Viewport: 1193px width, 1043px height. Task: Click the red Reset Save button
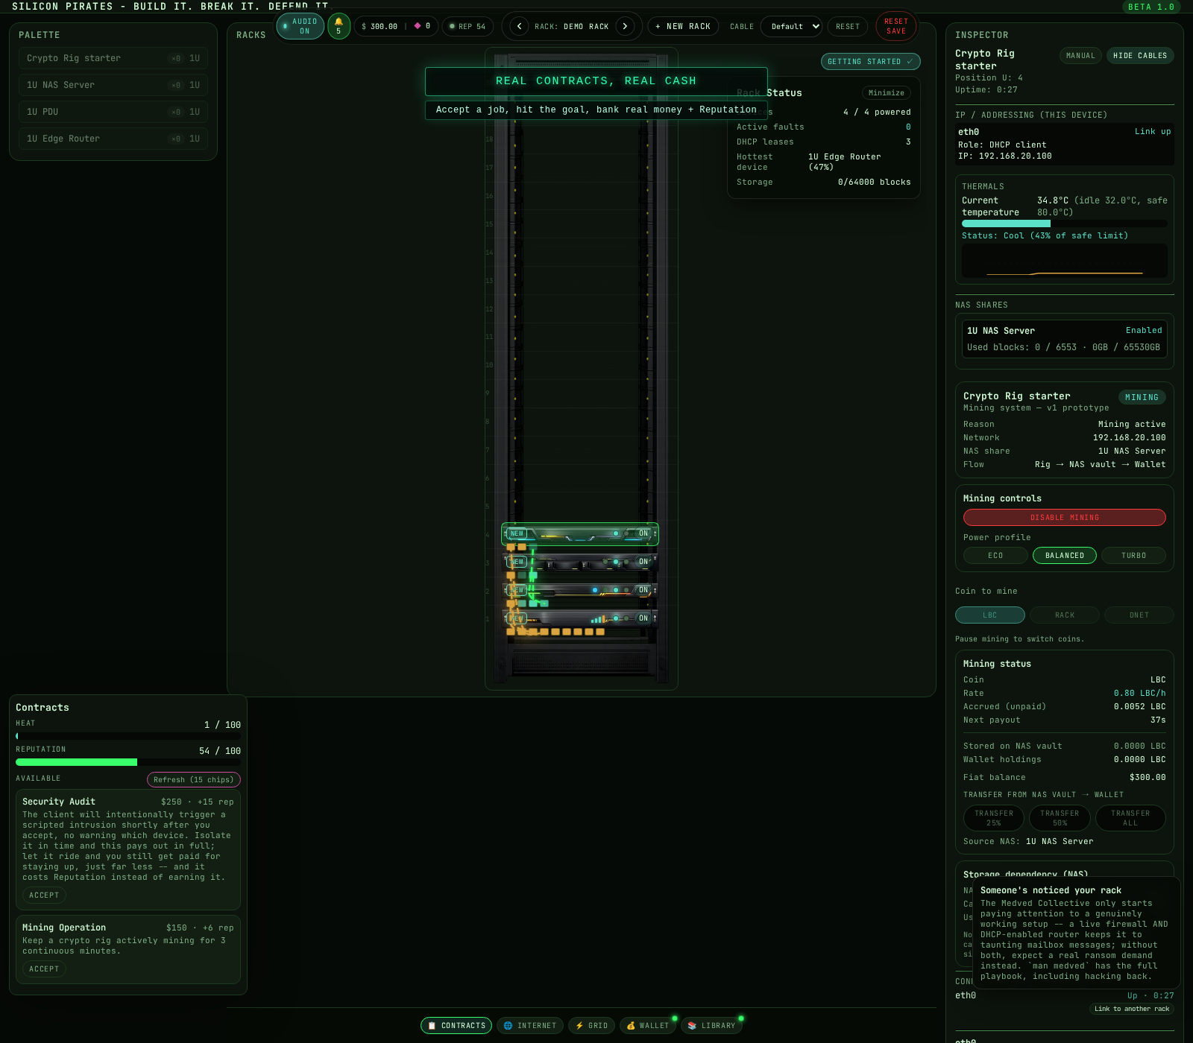tap(896, 26)
